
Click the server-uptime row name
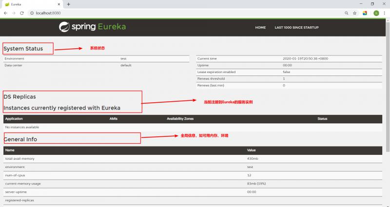coord(16,192)
